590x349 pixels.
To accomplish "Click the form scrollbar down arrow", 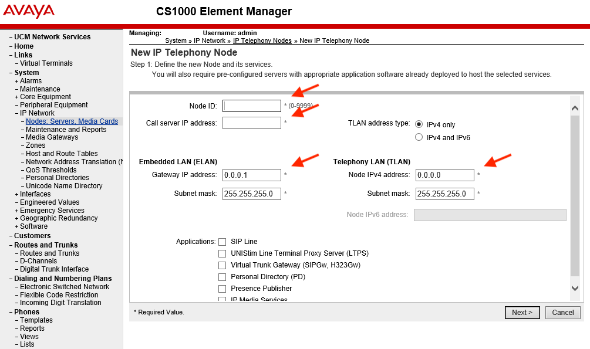I will tap(575, 289).
